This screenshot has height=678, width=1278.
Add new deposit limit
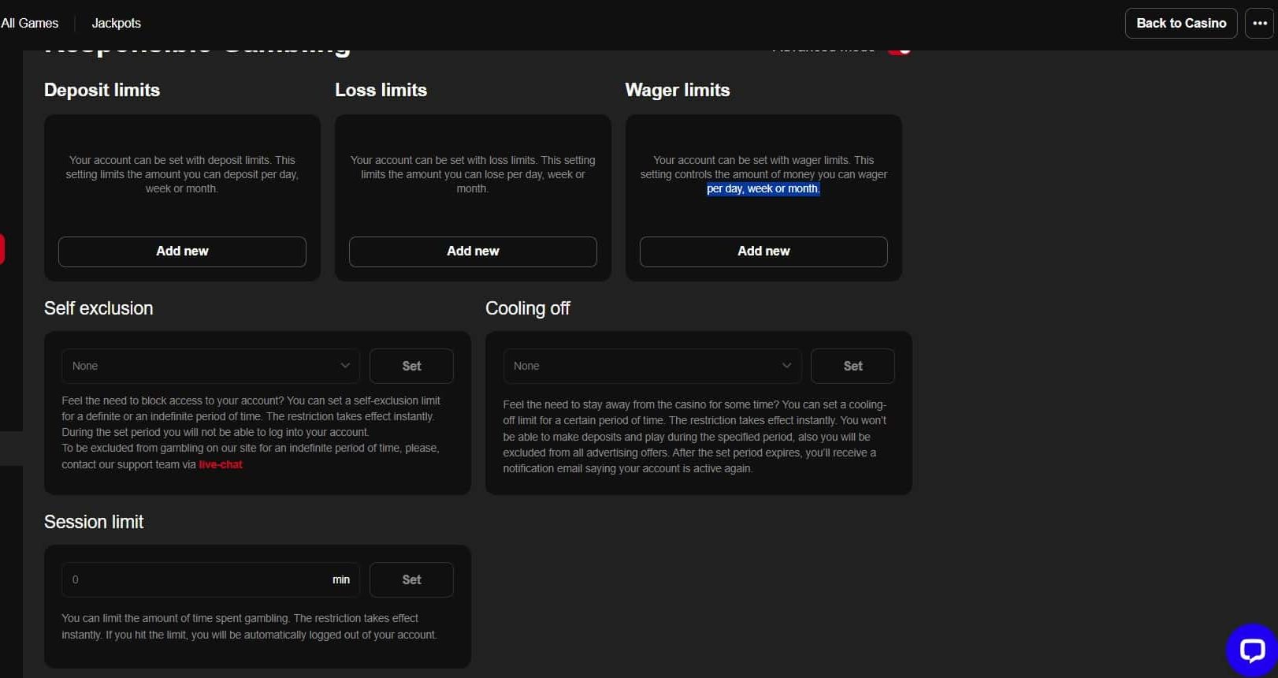point(182,251)
